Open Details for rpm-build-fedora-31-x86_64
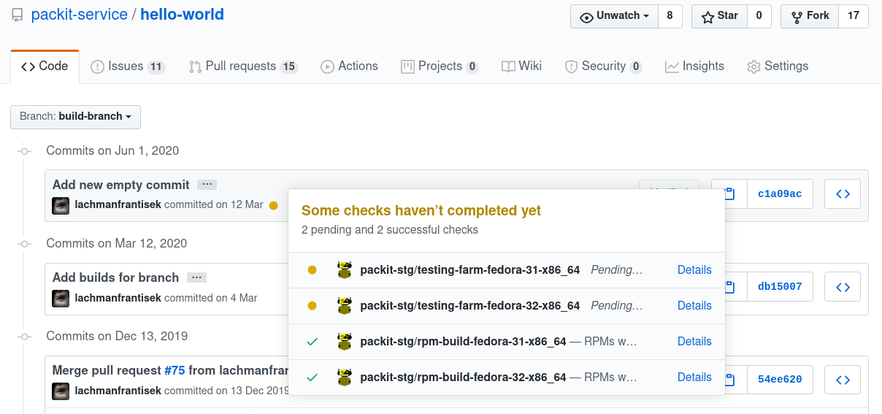This screenshot has width=882, height=414. (x=694, y=342)
